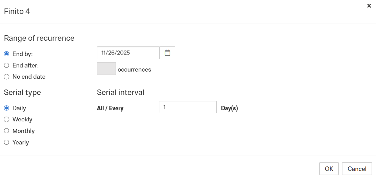Click the occurrences count box

coord(106,68)
